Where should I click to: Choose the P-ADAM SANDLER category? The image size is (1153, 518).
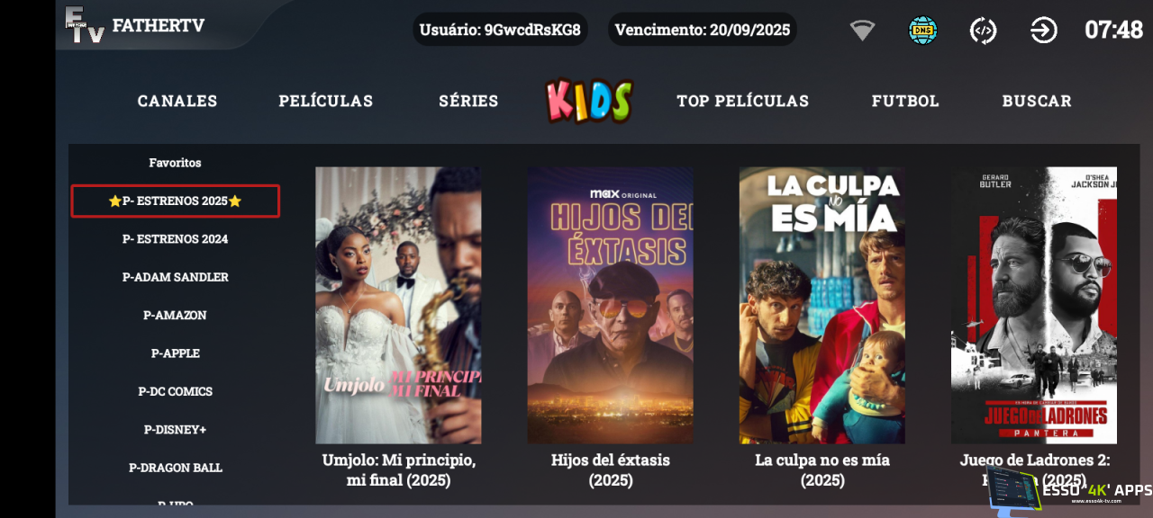point(176,277)
